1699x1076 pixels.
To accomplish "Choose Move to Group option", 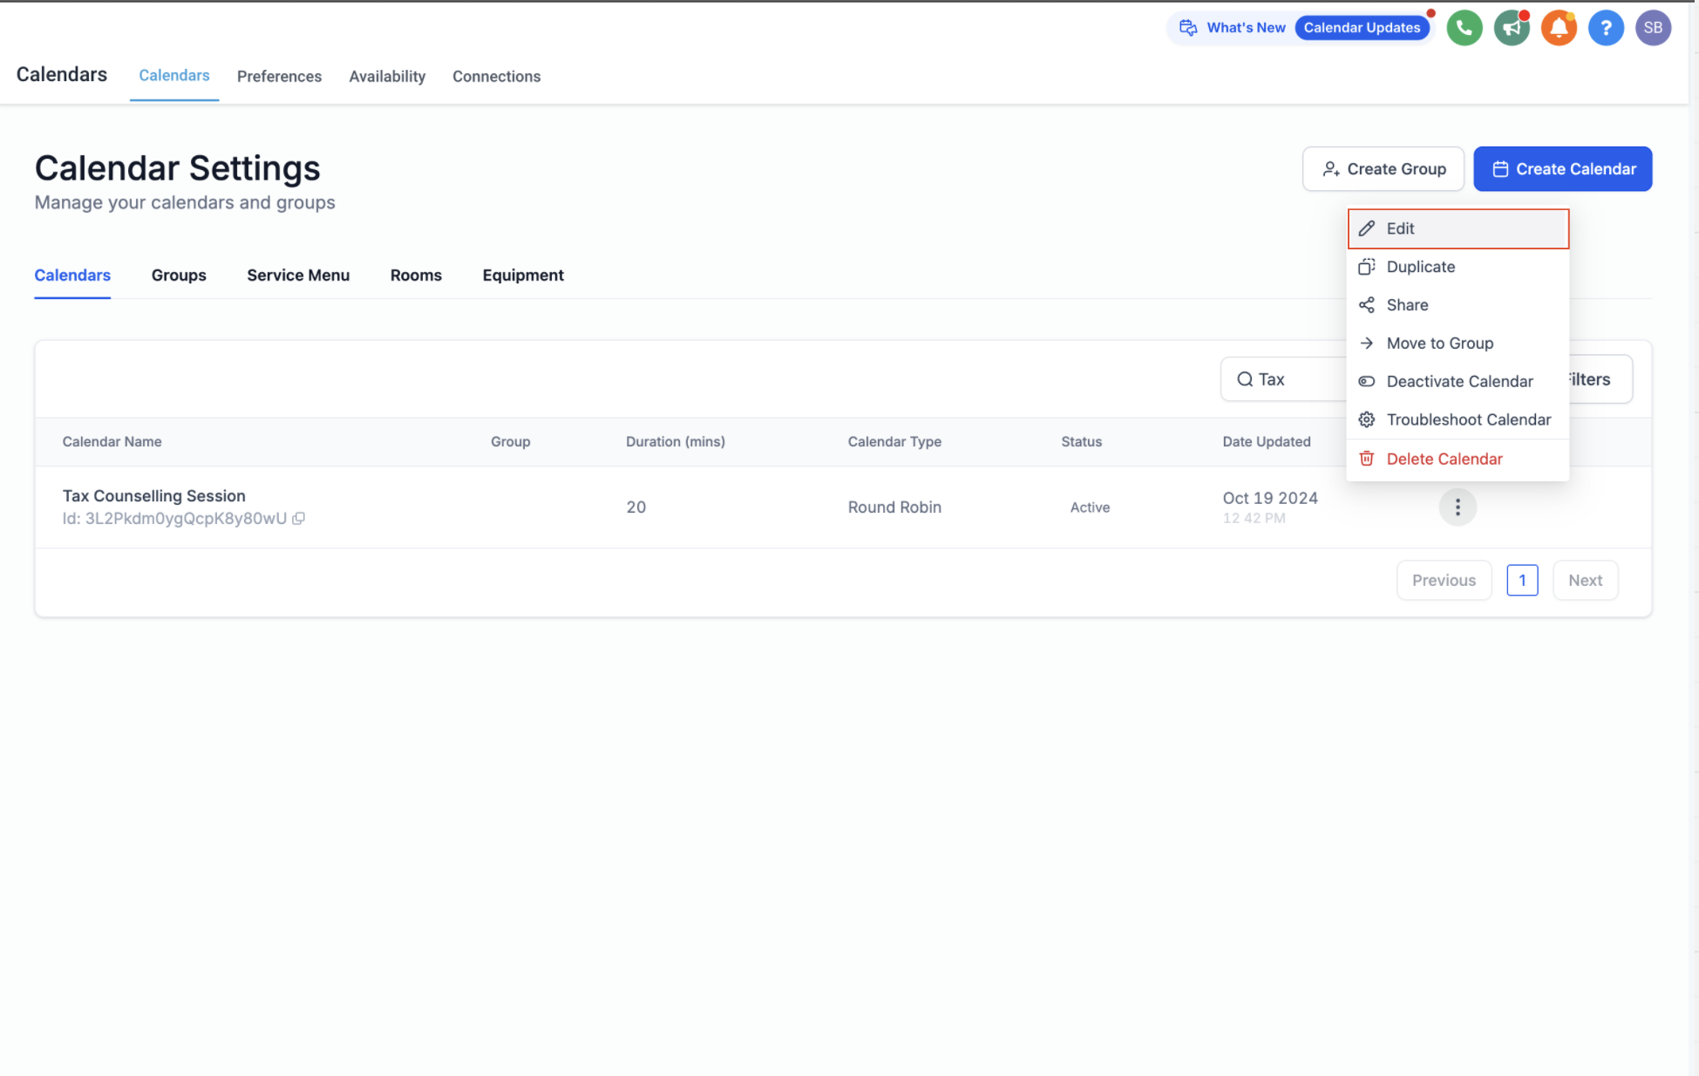I will (1458, 344).
